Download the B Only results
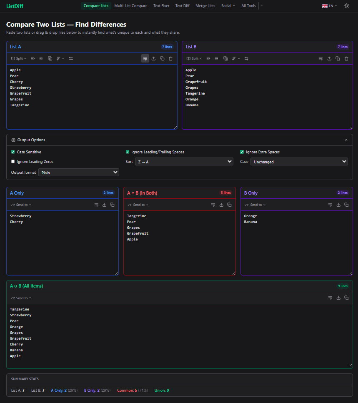The width and height of the screenshot is (358, 403). coord(338,205)
